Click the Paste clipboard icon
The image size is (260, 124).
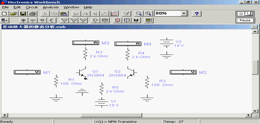coord(63,14)
